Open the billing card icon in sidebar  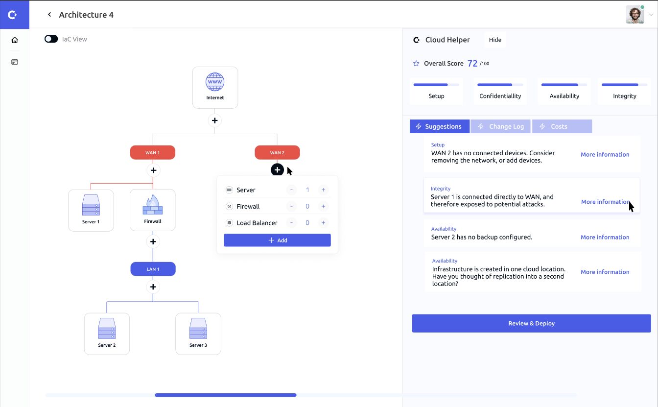click(15, 62)
